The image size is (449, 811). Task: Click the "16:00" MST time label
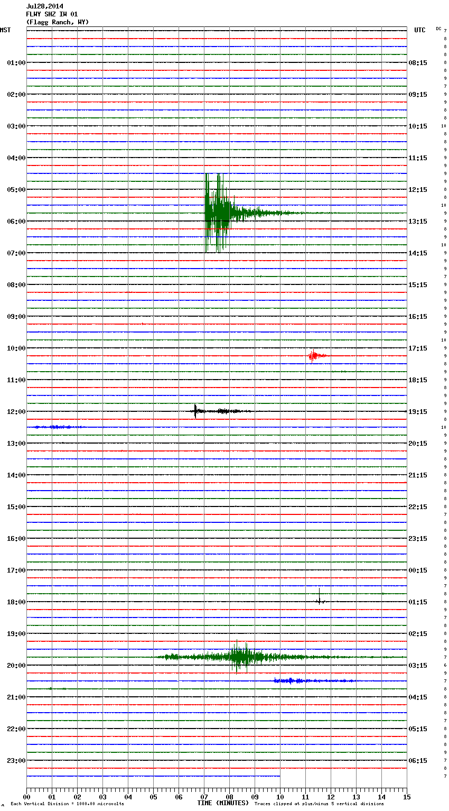click(x=16, y=539)
